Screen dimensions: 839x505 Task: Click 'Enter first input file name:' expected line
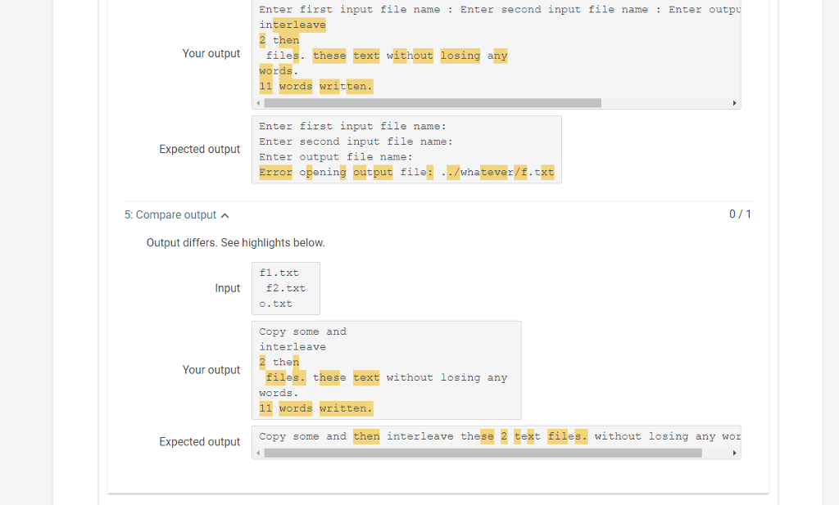(x=352, y=126)
